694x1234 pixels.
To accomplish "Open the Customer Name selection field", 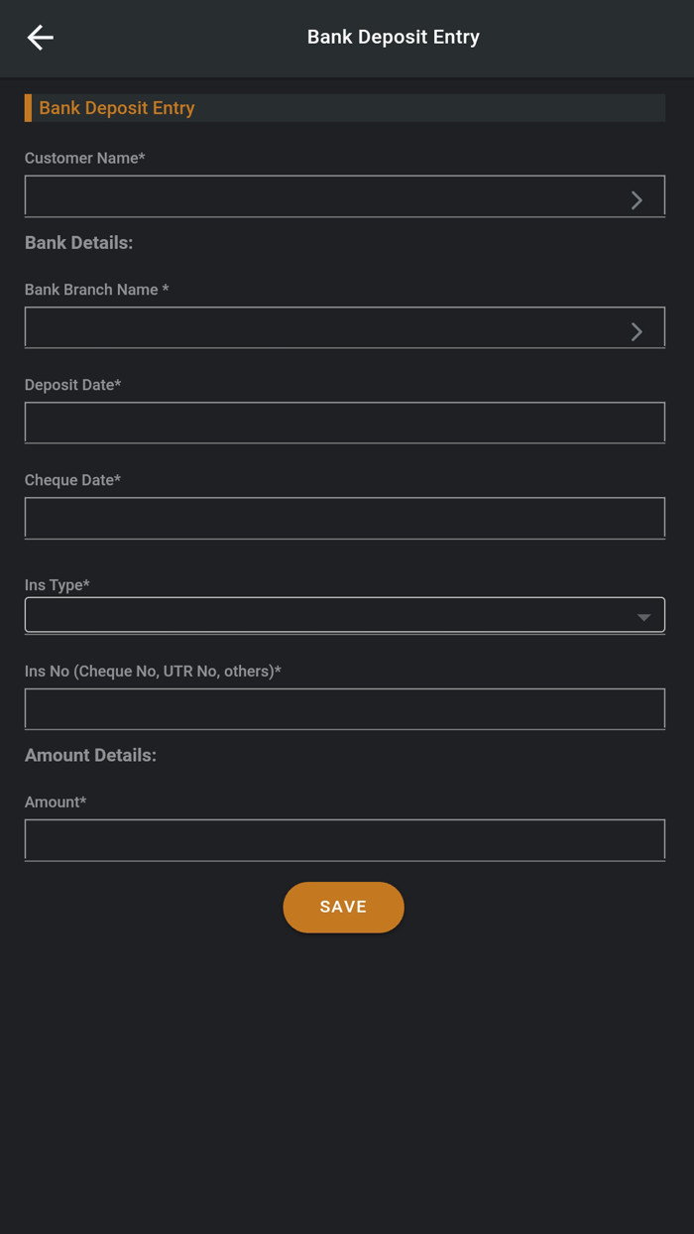I will (327, 196).
